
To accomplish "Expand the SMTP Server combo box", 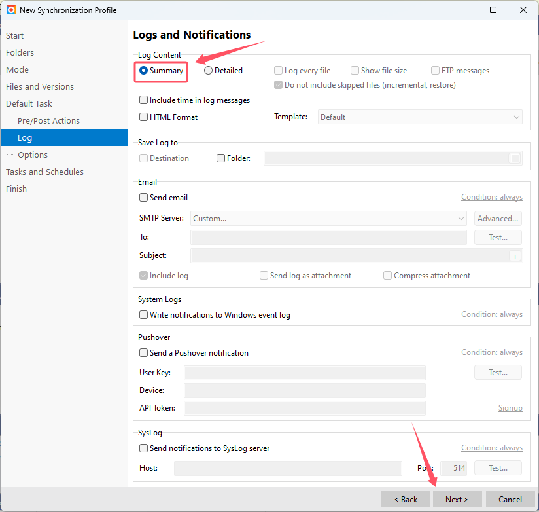I will (328, 219).
